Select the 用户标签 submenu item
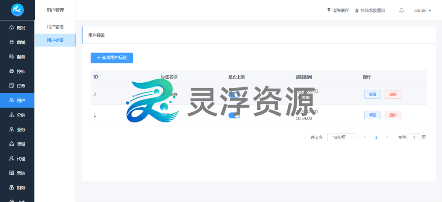Viewport: 442px width, 202px height. 55,40
